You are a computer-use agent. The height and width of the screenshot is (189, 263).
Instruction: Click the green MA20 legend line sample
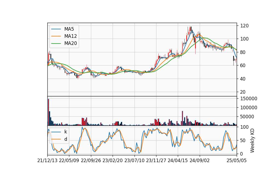(56, 44)
